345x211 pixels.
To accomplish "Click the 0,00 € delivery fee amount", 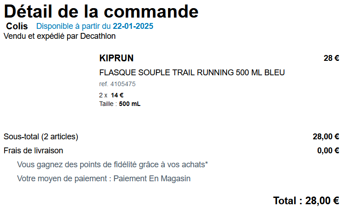I will [328, 151].
